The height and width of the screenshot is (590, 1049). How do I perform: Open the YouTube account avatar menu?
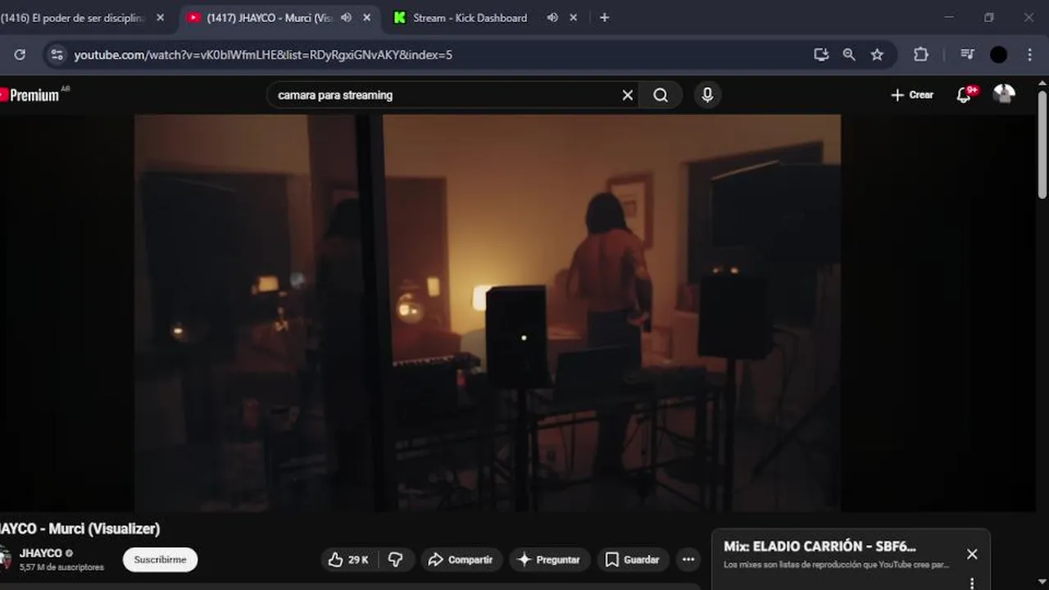[1004, 95]
